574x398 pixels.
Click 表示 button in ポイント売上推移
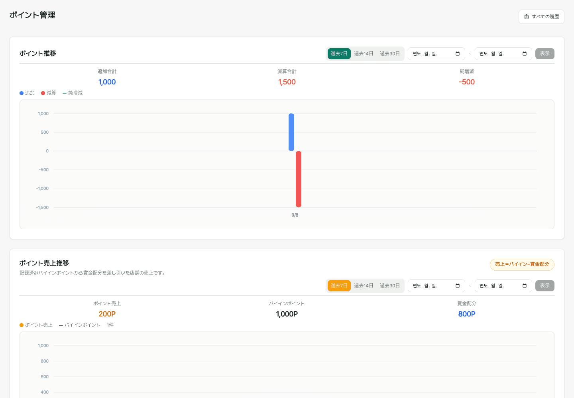click(545, 286)
